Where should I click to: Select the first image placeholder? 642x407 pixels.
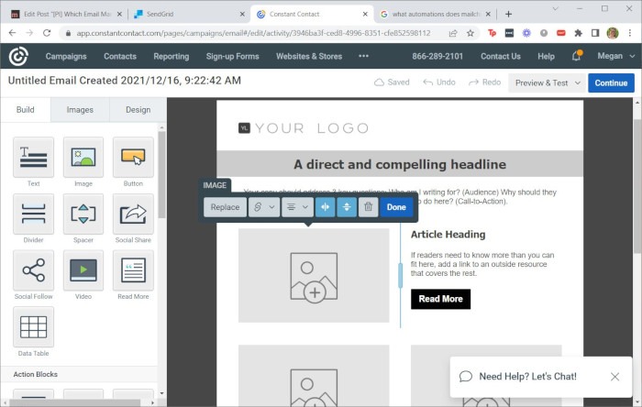tap(314, 275)
